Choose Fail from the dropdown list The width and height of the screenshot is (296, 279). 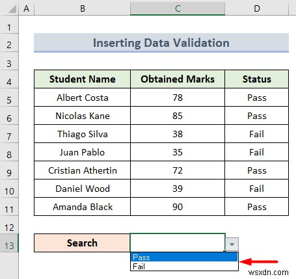[x=184, y=266]
